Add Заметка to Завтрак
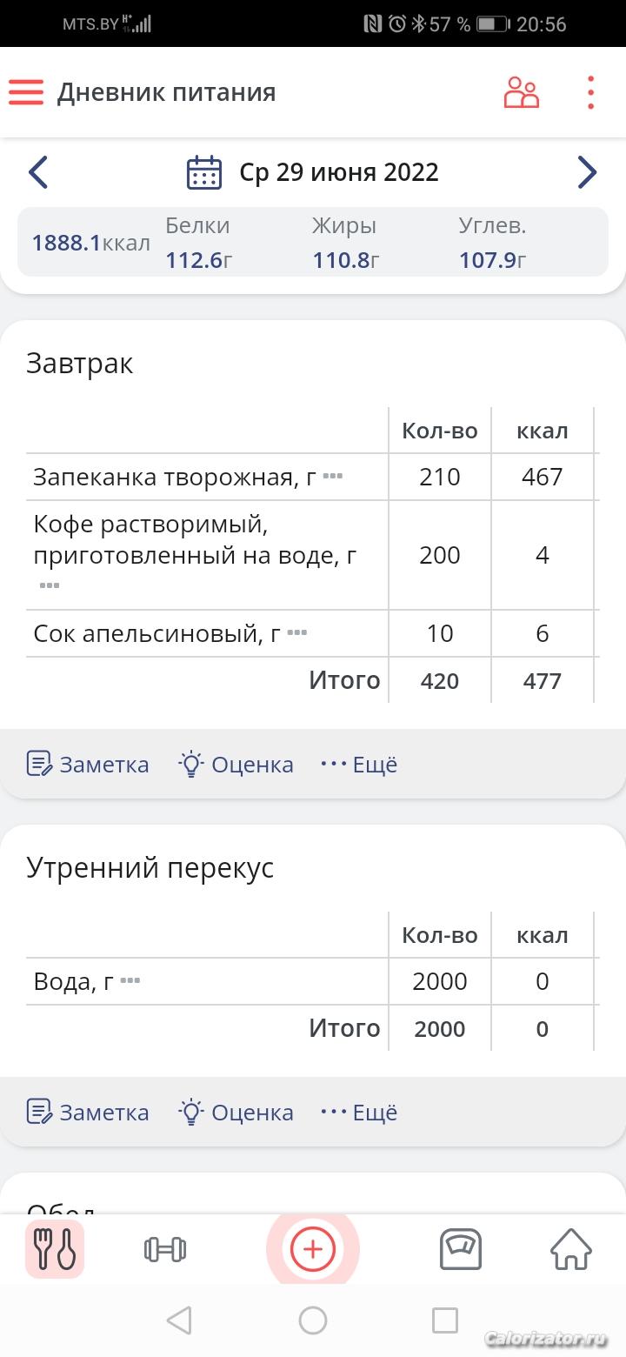This screenshot has width=626, height=1357. (88, 765)
